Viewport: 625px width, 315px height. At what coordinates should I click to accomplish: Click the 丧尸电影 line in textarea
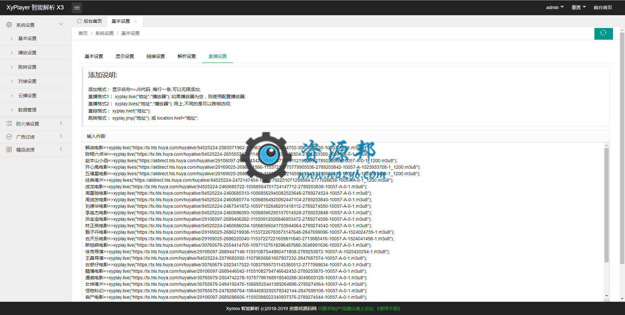click(x=226, y=297)
